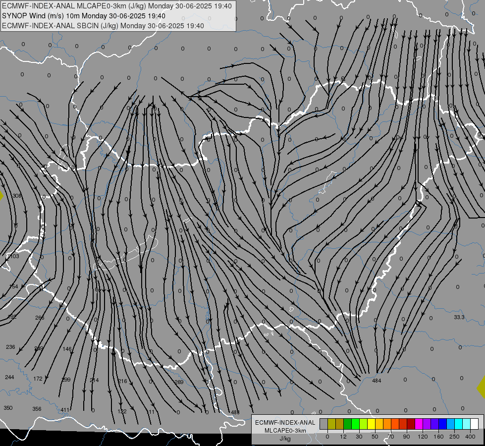
Task: Click the legend scale value 120
Action: [x=423, y=437]
